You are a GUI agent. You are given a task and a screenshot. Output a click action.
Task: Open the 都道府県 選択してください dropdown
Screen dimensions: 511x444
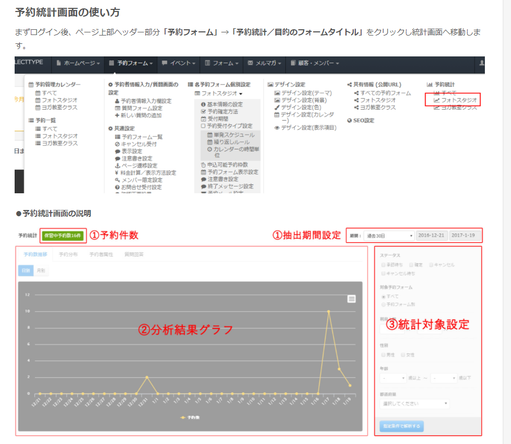(x=413, y=403)
